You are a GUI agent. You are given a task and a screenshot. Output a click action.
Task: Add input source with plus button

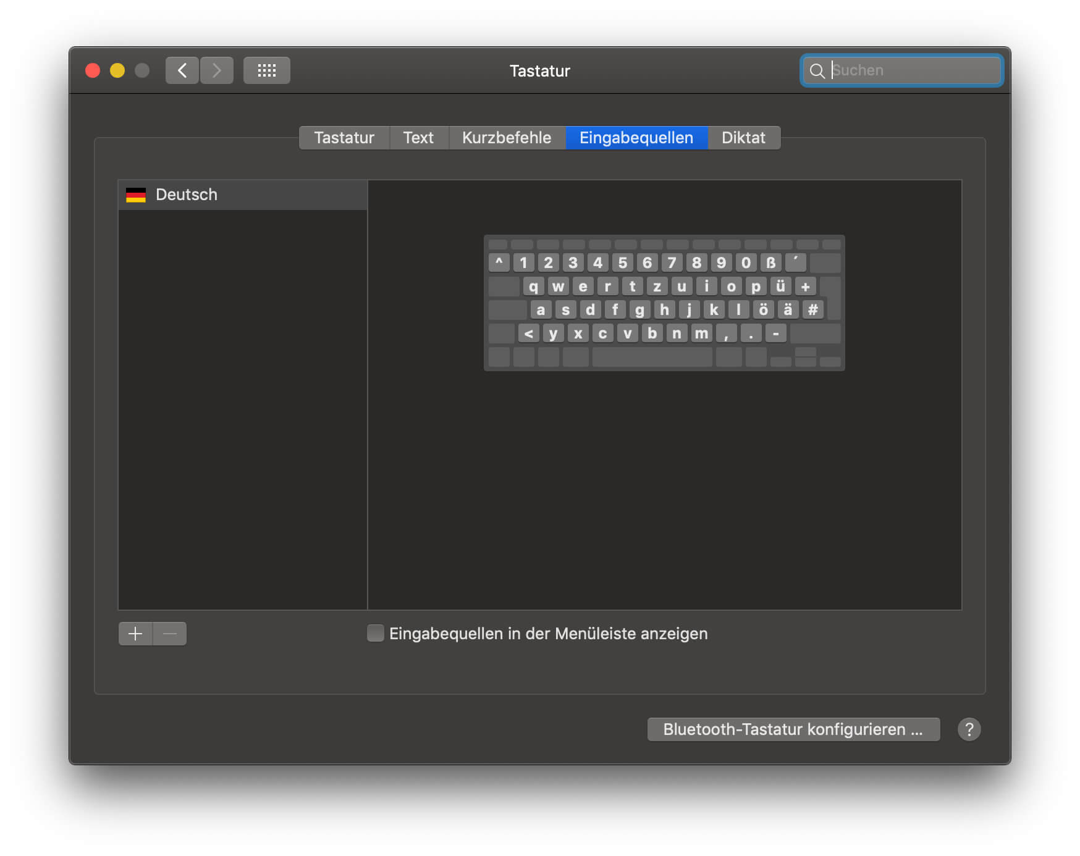[135, 634]
